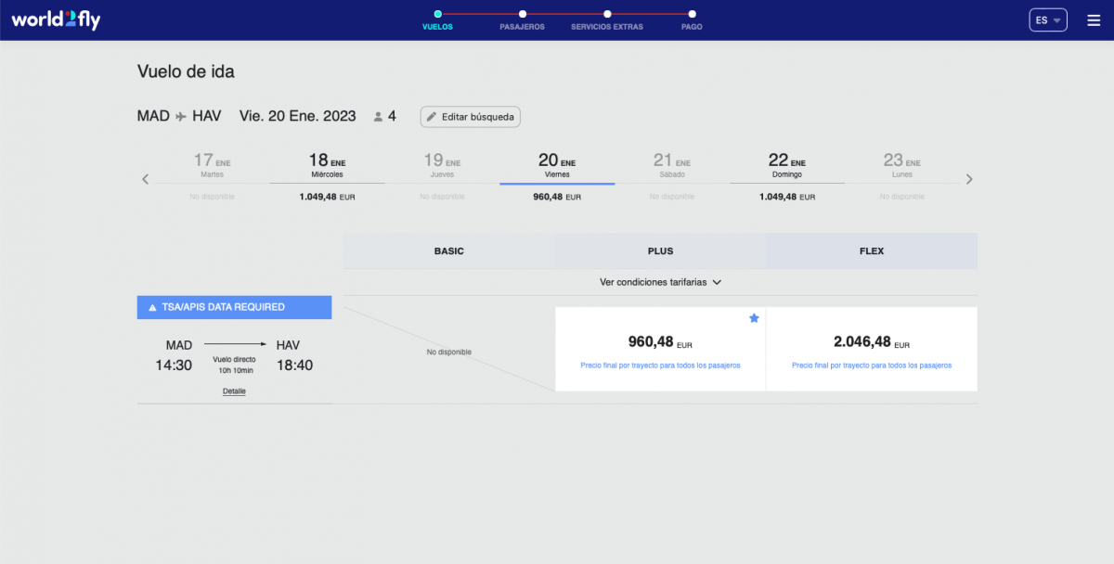Viewport: 1114px width, 564px height.
Task: Click the BASIC fare column header
Action: 449,251
